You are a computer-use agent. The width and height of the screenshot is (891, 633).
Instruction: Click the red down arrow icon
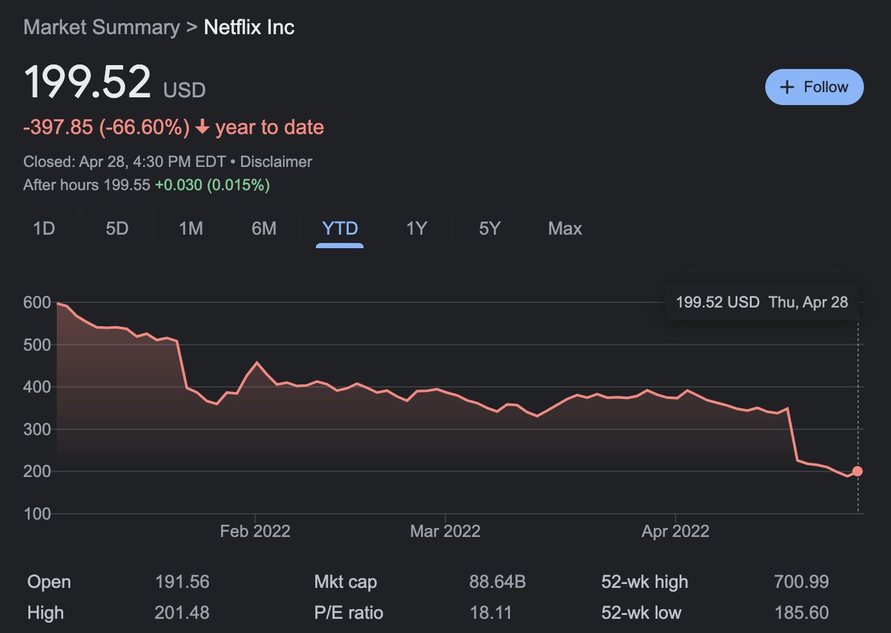[x=202, y=127]
